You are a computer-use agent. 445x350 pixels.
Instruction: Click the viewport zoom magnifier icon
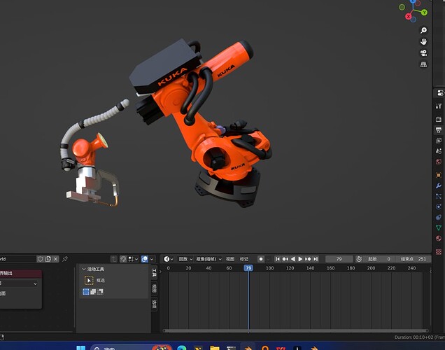(x=423, y=30)
